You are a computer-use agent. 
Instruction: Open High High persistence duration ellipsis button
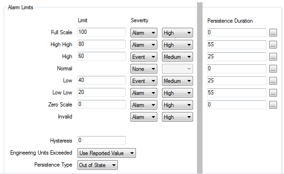click(x=273, y=44)
